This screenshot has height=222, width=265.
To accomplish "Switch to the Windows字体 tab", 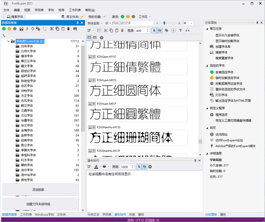I will [44, 215].
